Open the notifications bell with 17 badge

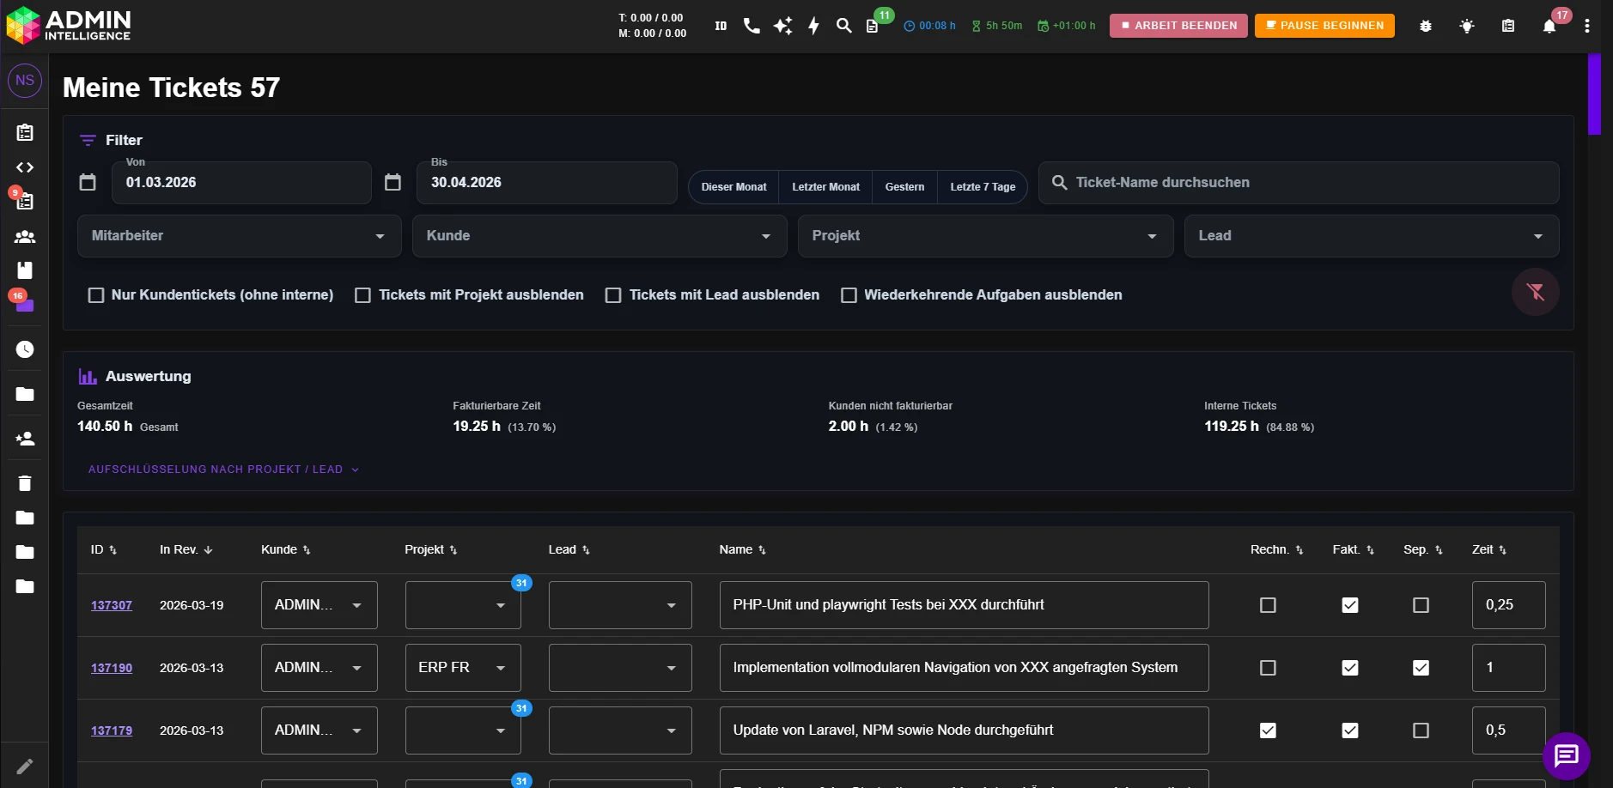pyautogui.click(x=1549, y=26)
